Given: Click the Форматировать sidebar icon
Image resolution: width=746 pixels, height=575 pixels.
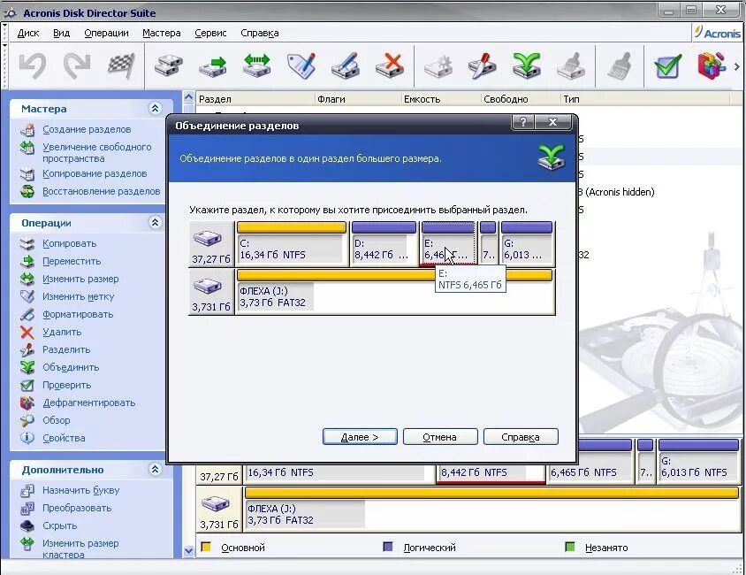Looking at the screenshot, I should pos(27,314).
